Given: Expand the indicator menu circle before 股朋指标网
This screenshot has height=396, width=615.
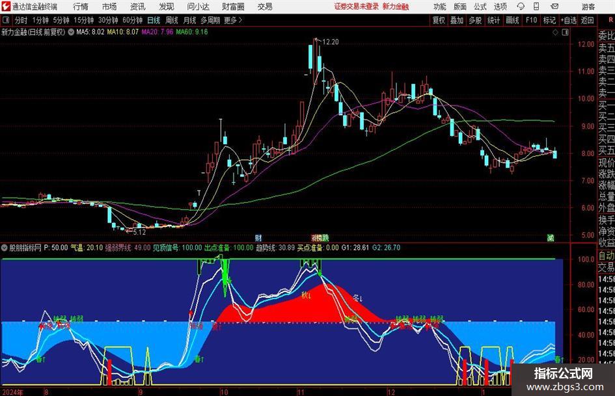Looking at the screenshot, I should (5, 247).
